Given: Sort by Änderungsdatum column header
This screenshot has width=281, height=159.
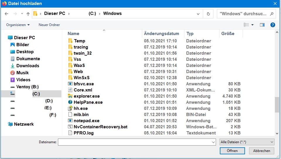Looking at the screenshot, I should click(x=162, y=33).
